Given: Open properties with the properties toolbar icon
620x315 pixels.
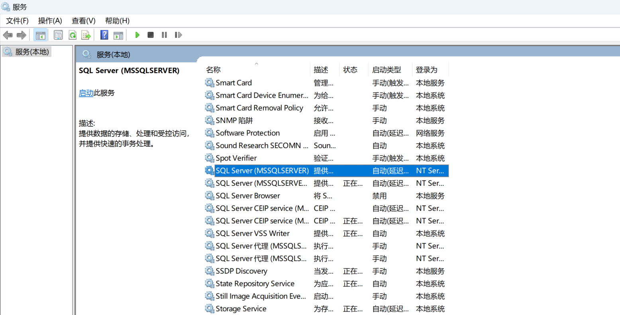Looking at the screenshot, I should tap(58, 35).
